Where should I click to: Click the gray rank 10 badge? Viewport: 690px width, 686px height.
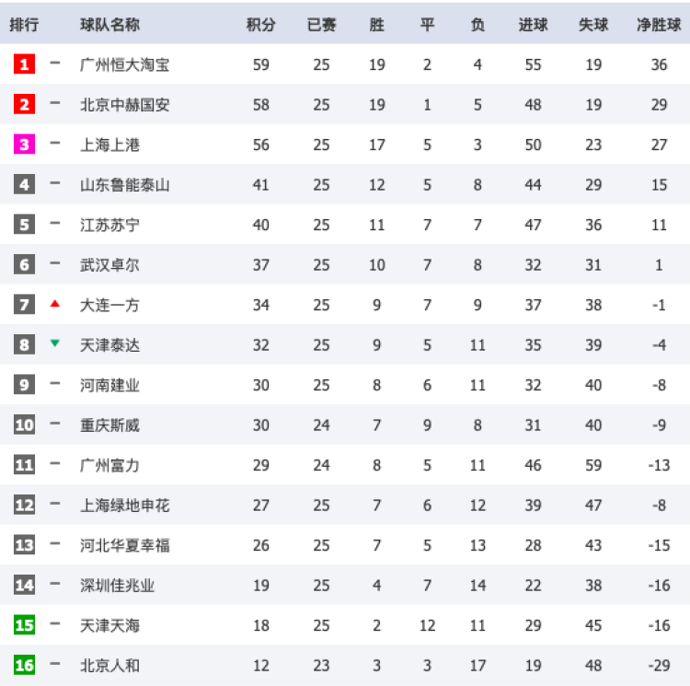click(x=24, y=424)
